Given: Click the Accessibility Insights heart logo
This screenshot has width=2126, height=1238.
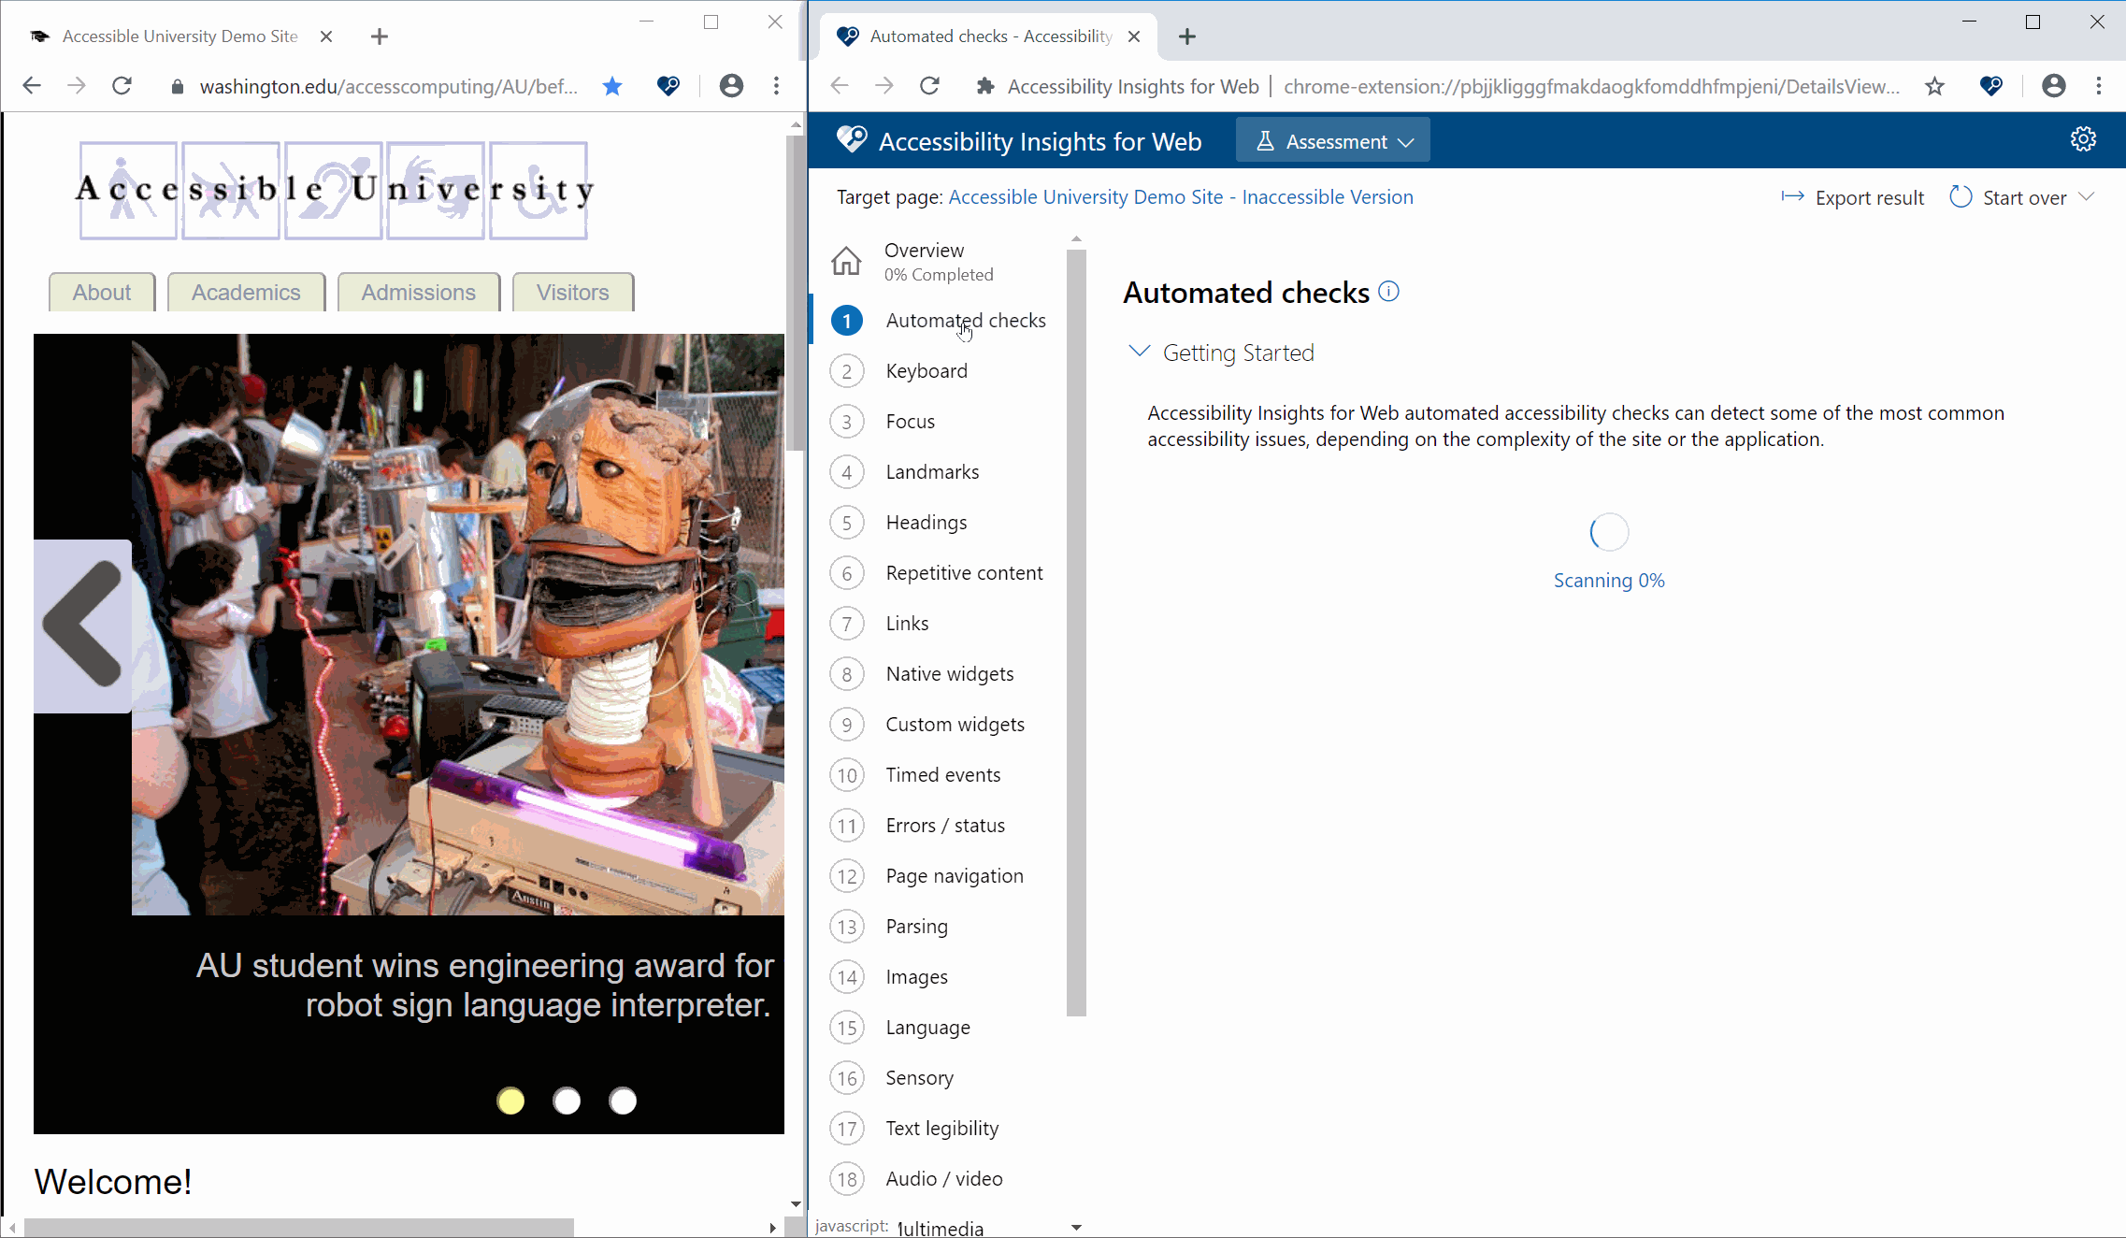Looking at the screenshot, I should coord(850,138).
